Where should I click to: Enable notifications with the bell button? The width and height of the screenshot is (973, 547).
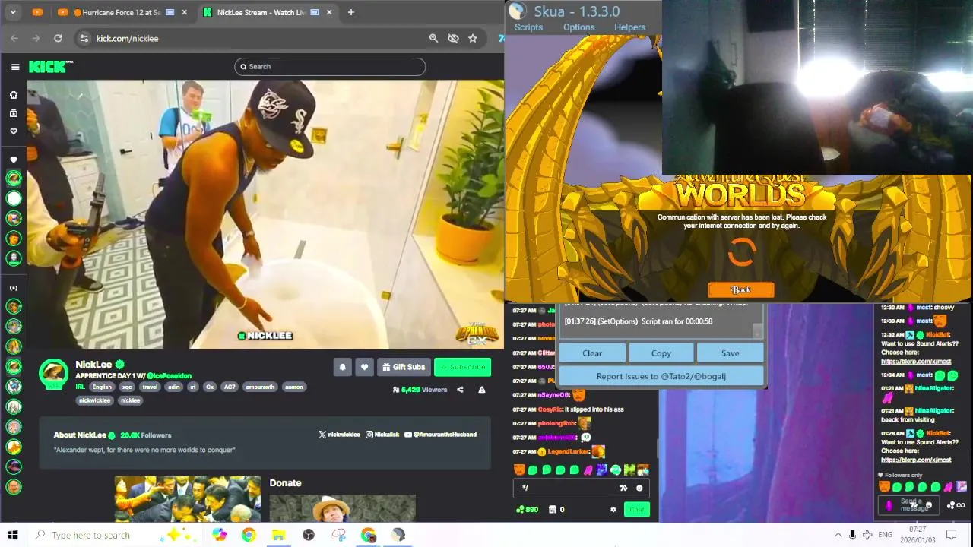pyautogui.click(x=342, y=367)
